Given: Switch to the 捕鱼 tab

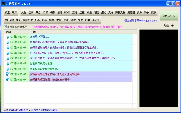Looking at the screenshot, I should [18, 20].
